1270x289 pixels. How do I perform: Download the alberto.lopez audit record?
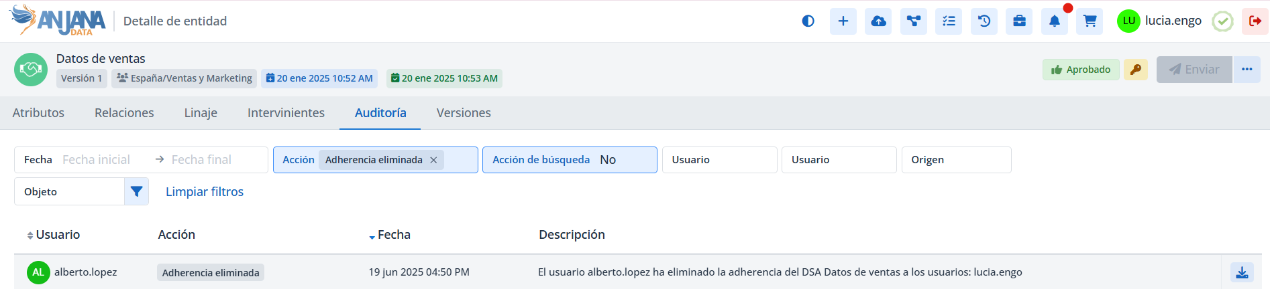click(x=1242, y=272)
